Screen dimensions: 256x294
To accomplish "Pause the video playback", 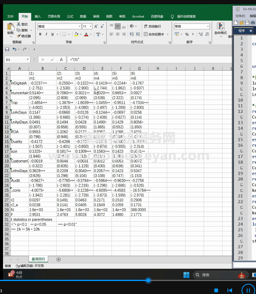I will pyautogui.click(x=248, y=290).
